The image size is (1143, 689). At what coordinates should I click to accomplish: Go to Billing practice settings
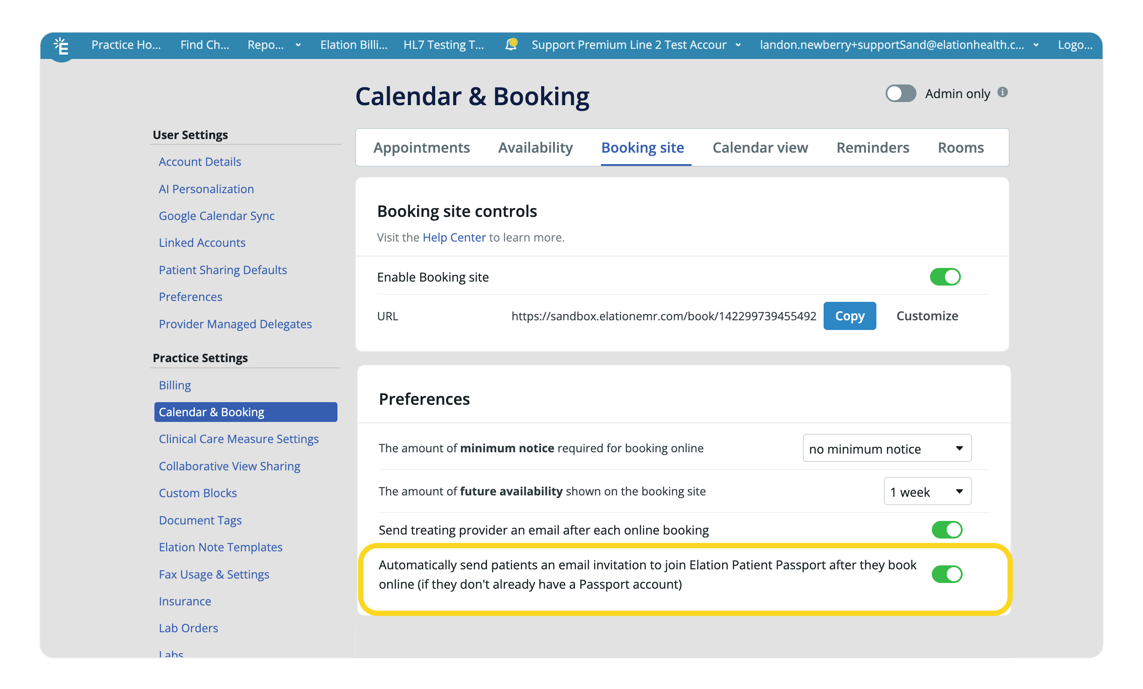pyautogui.click(x=175, y=385)
